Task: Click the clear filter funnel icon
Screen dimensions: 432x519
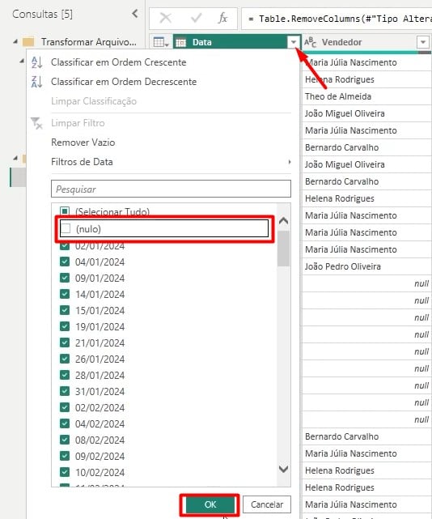Action: [x=36, y=123]
